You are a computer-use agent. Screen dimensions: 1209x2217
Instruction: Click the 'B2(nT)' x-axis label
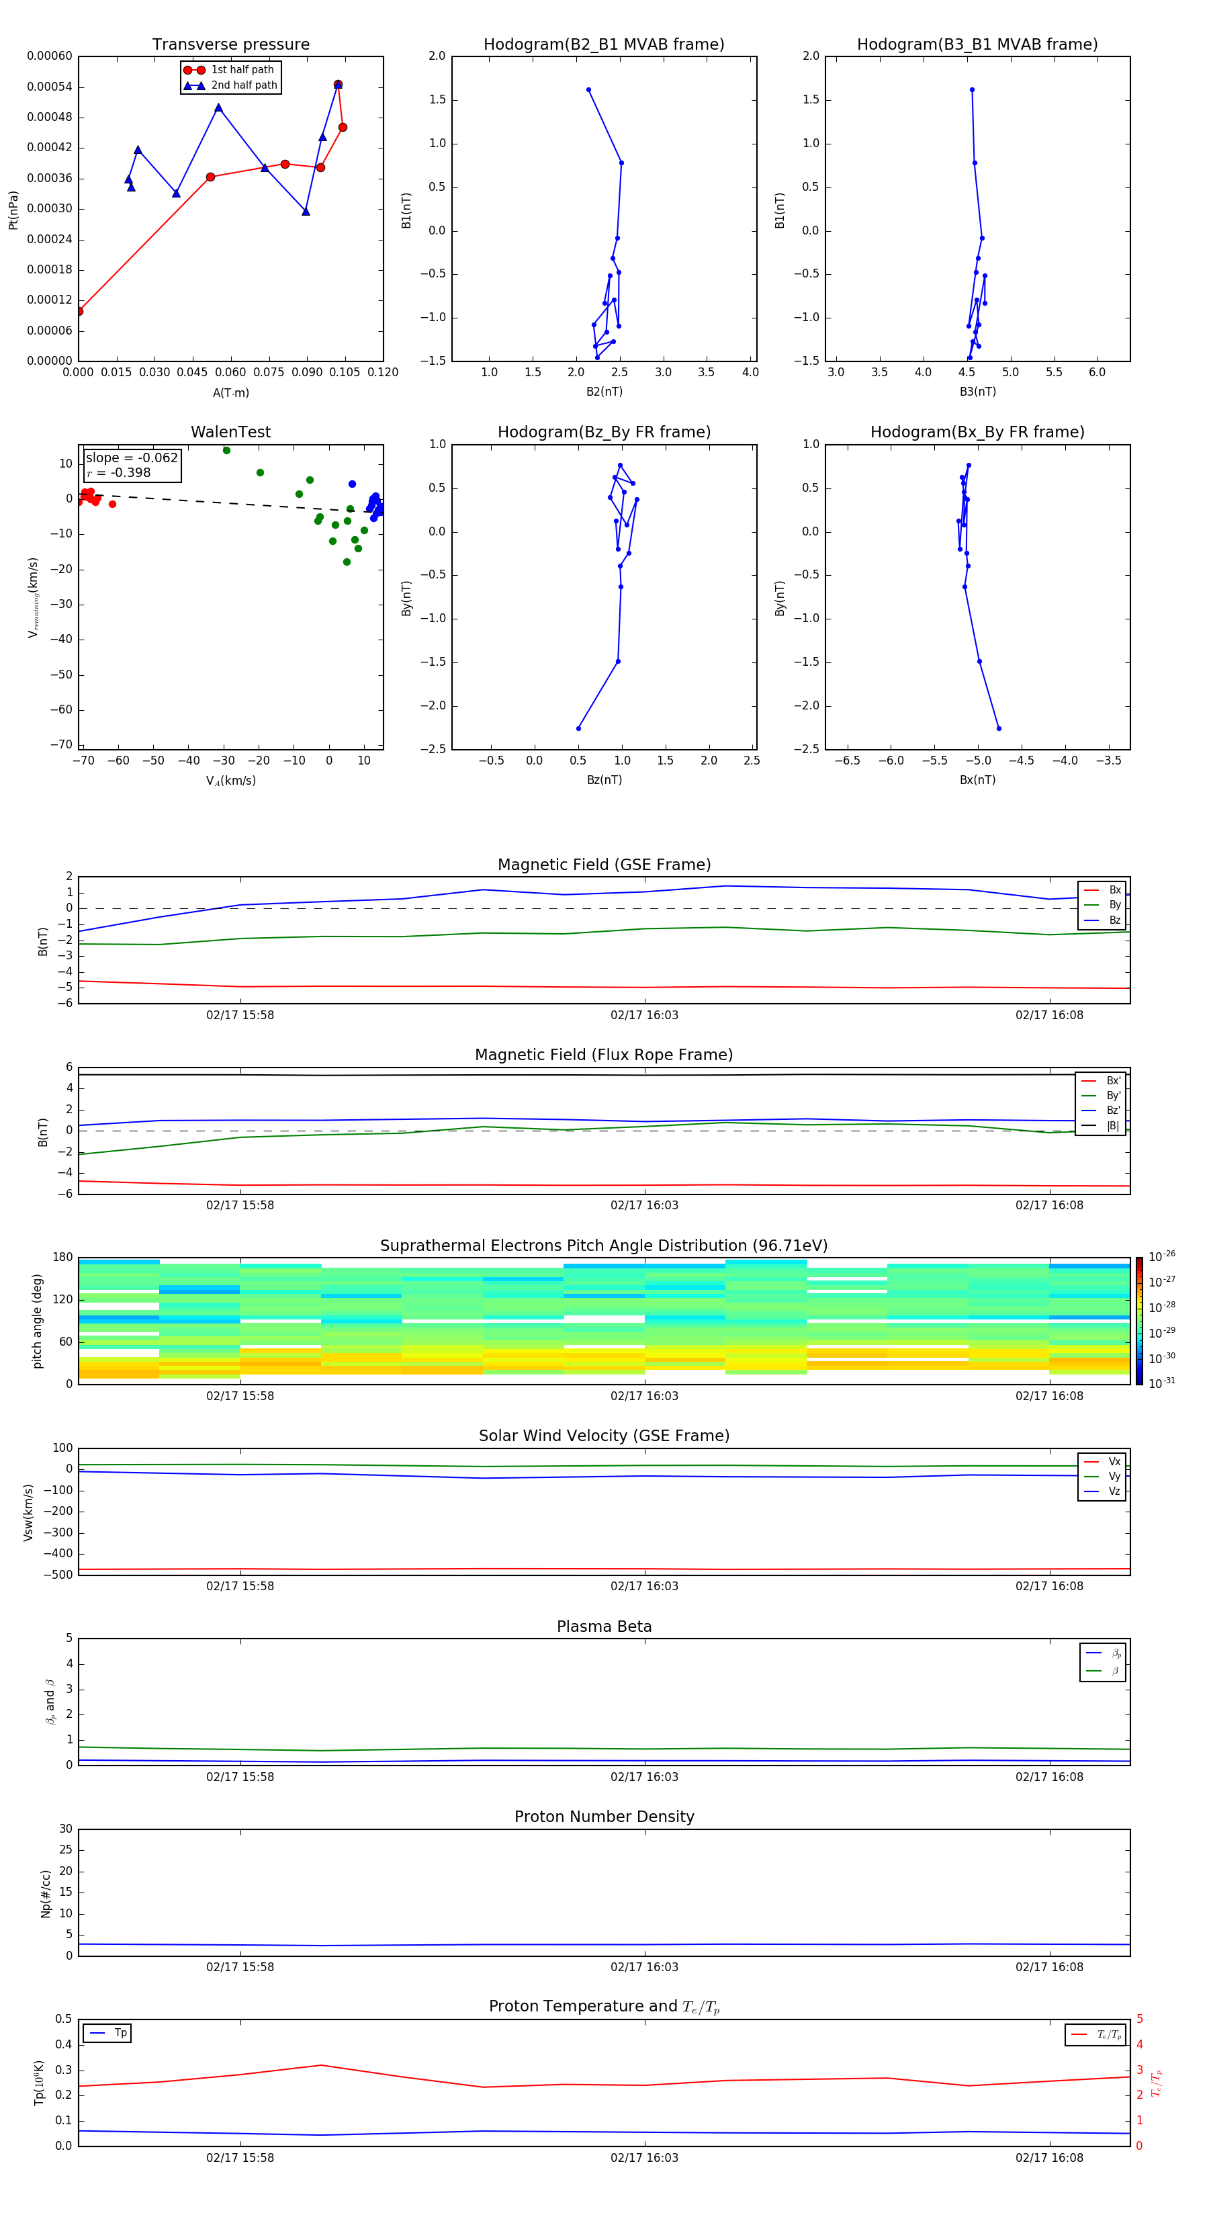(604, 392)
